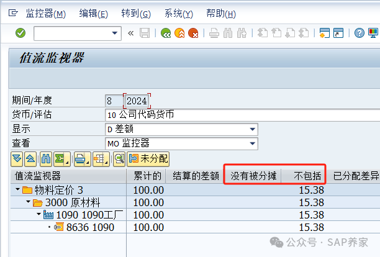Click the Generate Shortcut icon

click(338, 33)
